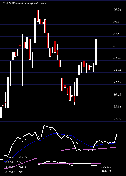Select the 50MA : 82.2 legend entry
The height and width of the screenshot is (176, 126).
pyautogui.click(x=16, y=172)
